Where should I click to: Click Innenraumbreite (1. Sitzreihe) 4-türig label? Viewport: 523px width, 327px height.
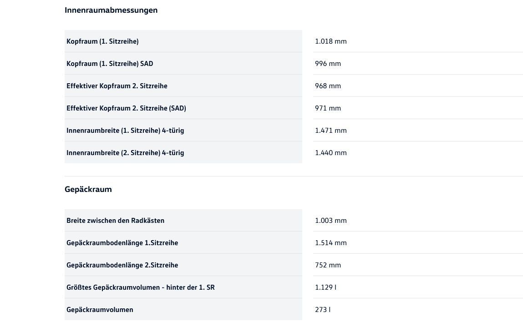tap(125, 131)
